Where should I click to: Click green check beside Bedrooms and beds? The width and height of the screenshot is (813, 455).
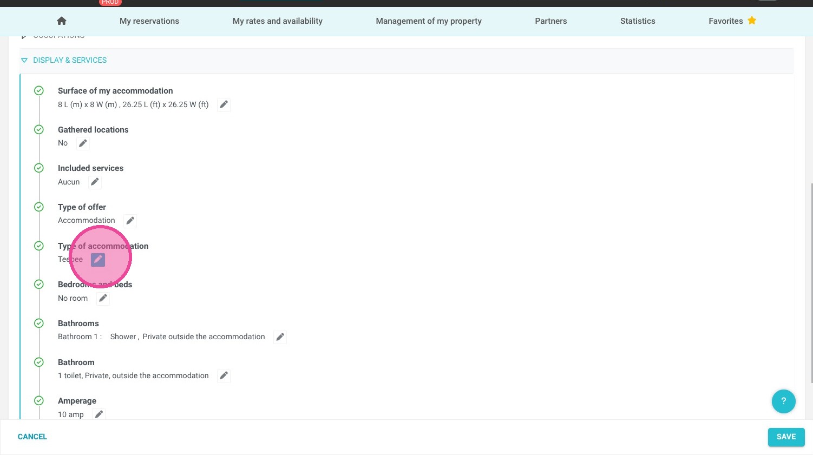coord(39,284)
